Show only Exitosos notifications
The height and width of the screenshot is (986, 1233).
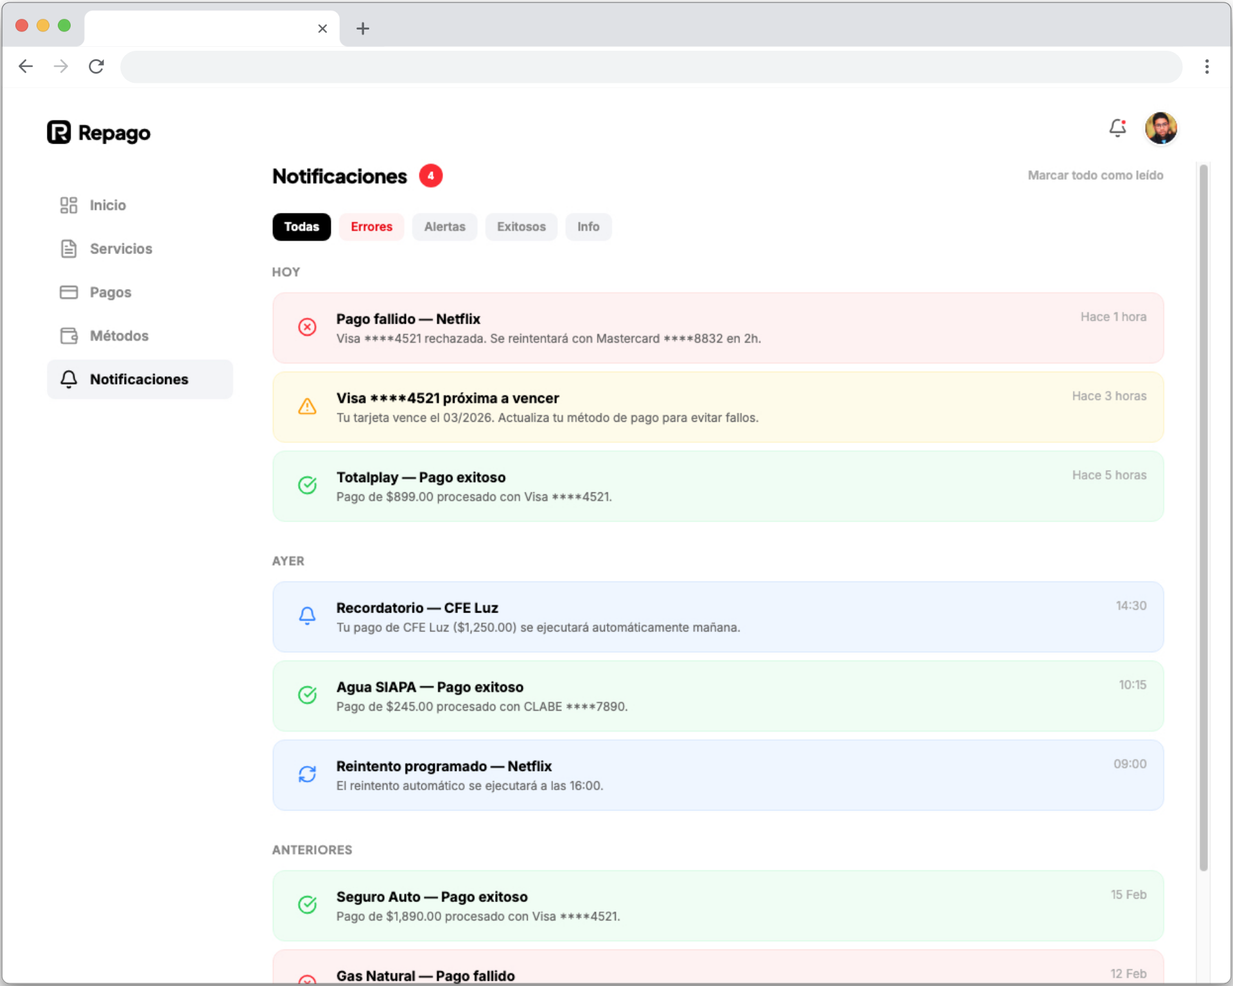(x=521, y=227)
